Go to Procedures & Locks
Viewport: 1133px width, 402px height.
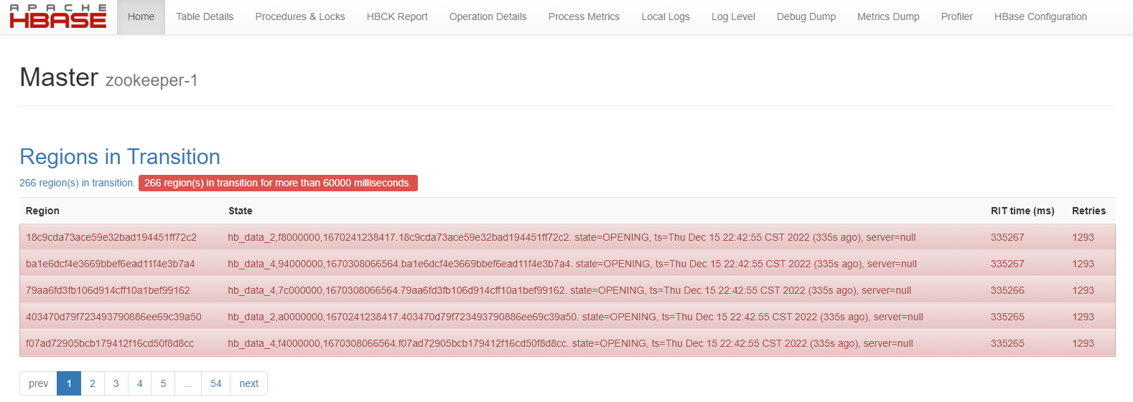click(x=300, y=16)
